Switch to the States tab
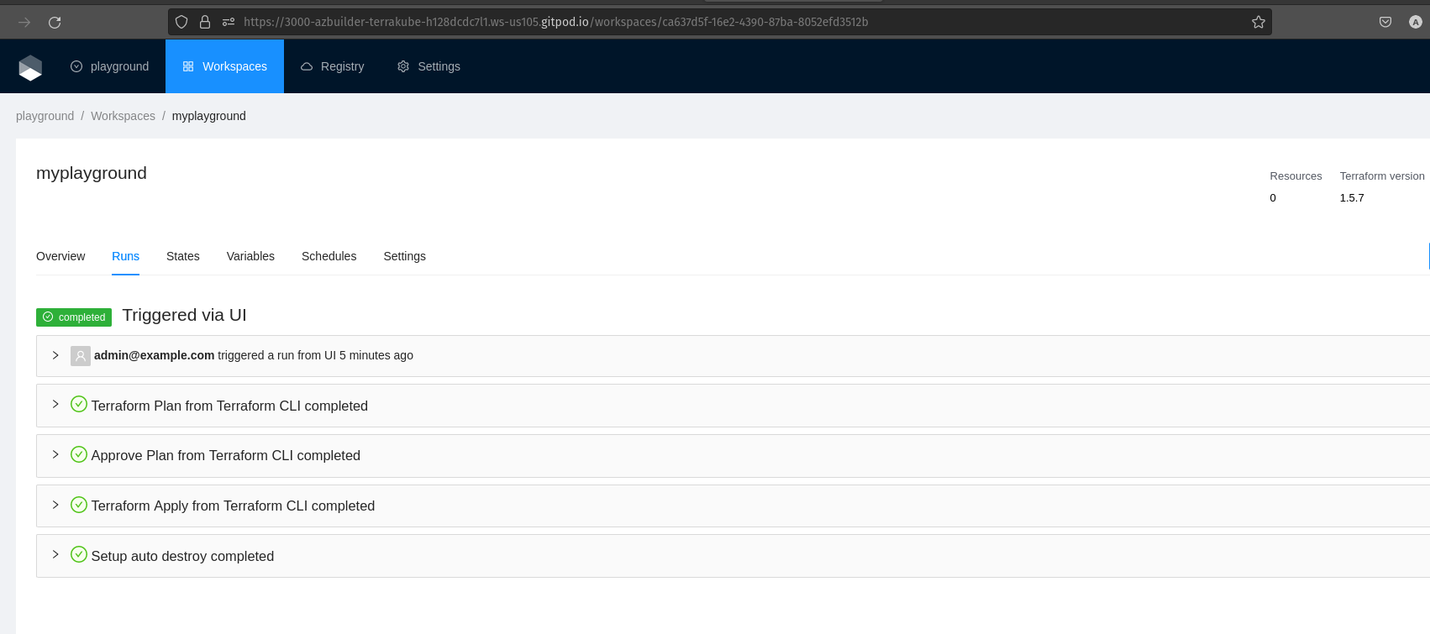The width and height of the screenshot is (1430, 634). tap(182, 256)
